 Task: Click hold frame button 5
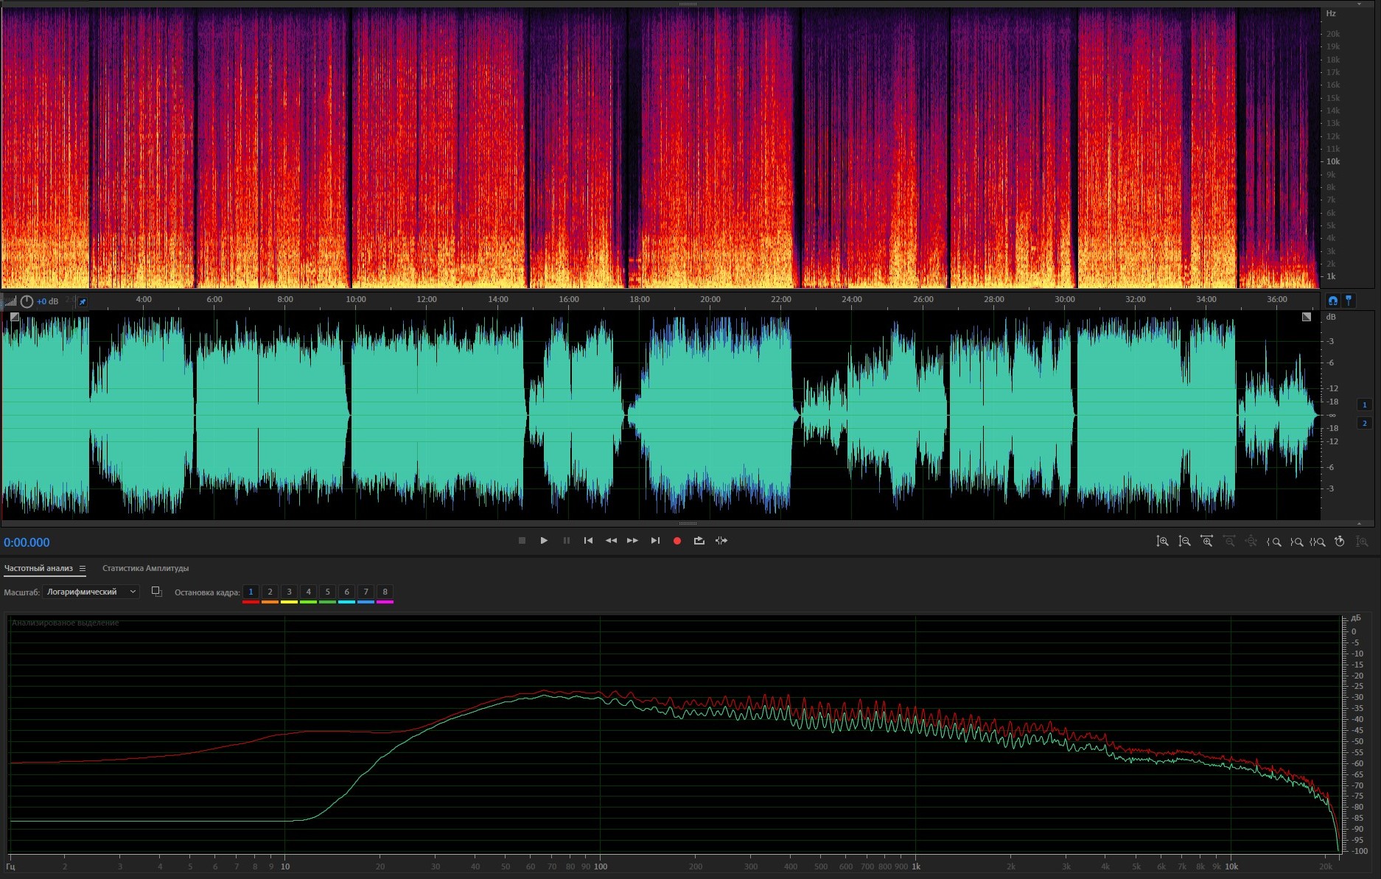(x=327, y=592)
